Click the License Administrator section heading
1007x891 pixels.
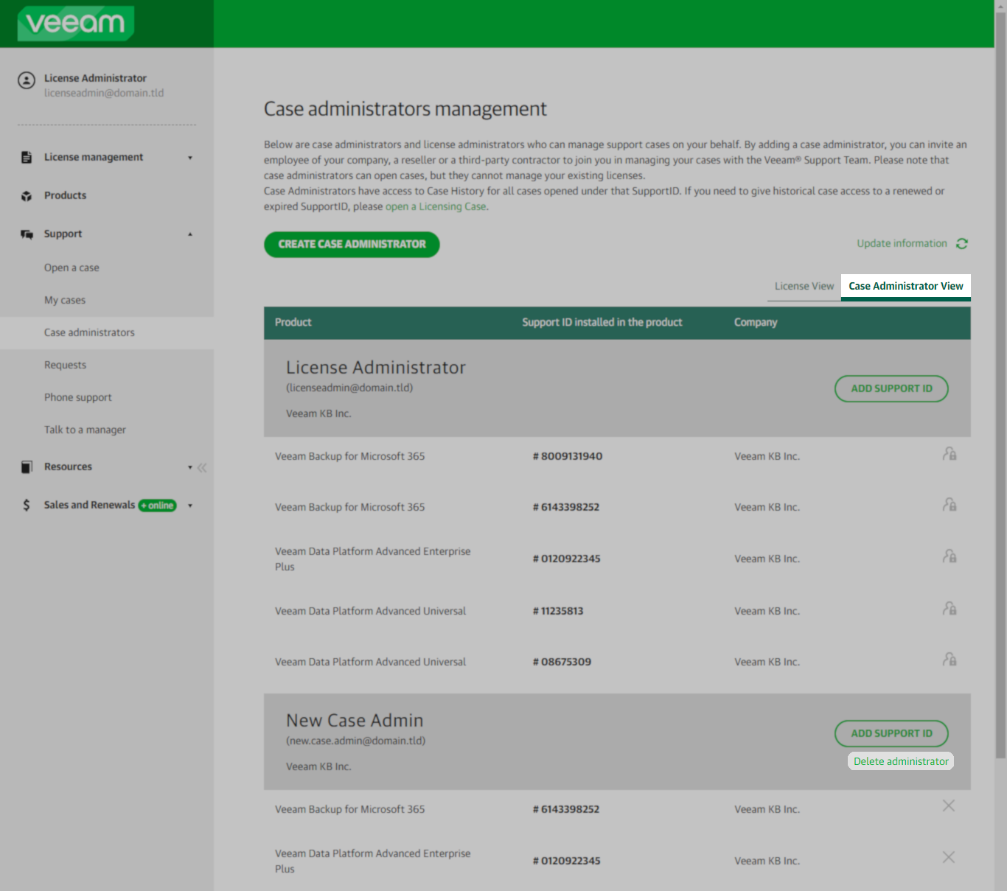pyautogui.click(x=376, y=367)
